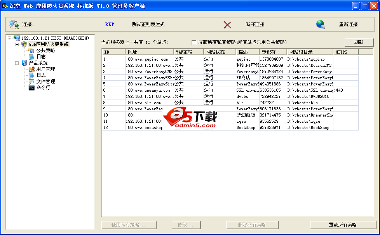The image size is (380, 235).
Task: Click HTTPS column header
Action: [346, 52]
